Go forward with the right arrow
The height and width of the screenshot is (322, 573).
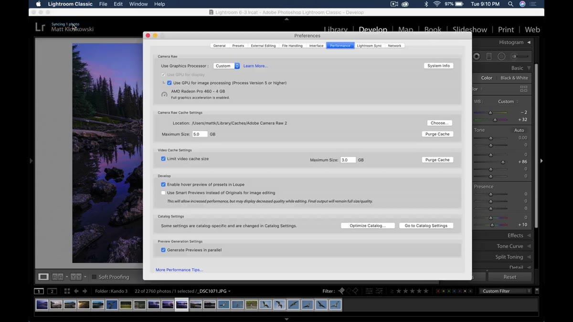point(85,291)
